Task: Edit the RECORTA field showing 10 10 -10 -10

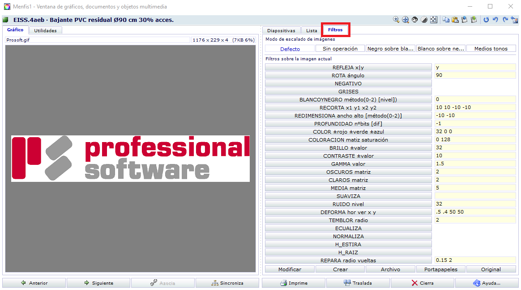Action: click(x=475, y=108)
